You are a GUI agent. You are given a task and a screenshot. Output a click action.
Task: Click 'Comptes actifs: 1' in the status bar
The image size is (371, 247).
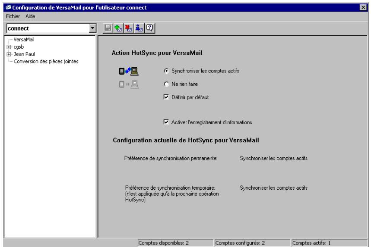[x=330, y=243]
